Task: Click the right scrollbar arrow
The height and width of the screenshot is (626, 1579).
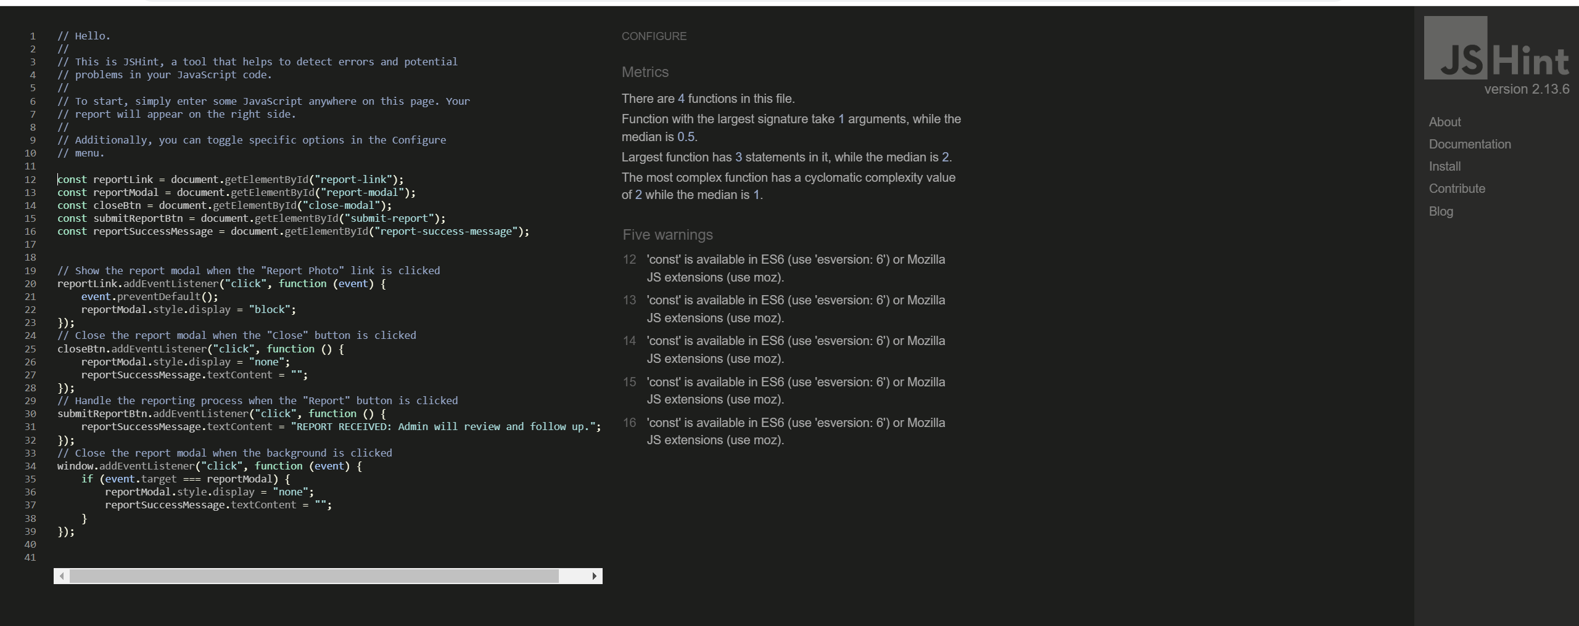Action: (593, 576)
